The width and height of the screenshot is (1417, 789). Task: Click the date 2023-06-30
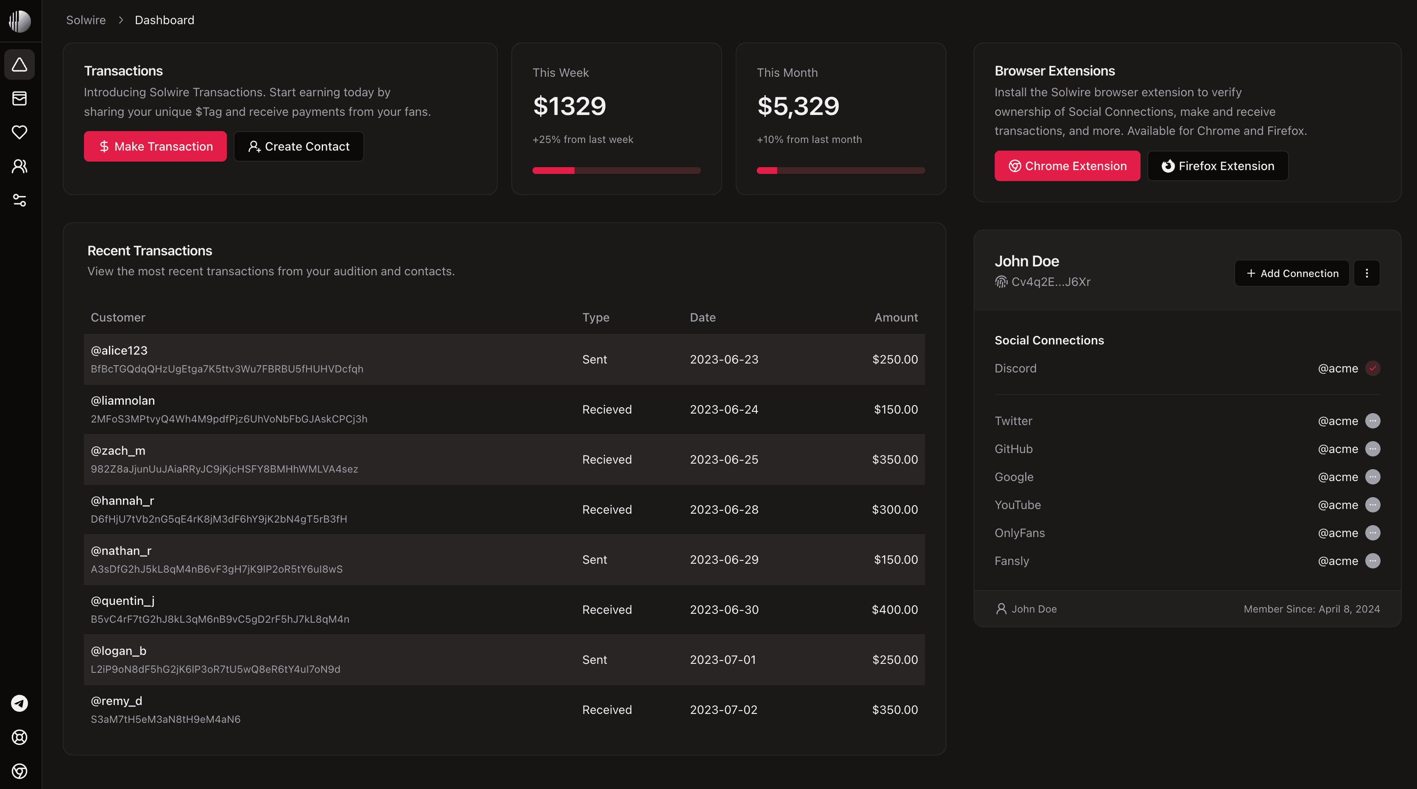[x=724, y=610]
